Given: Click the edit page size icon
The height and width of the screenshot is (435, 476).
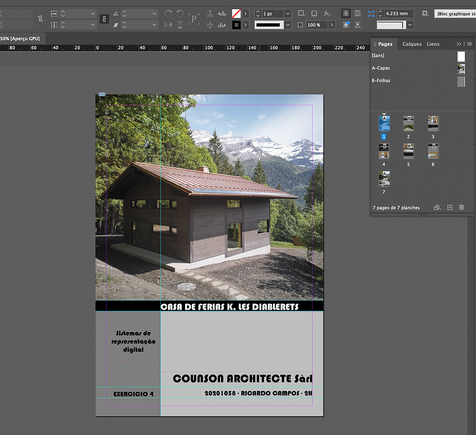Looking at the screenshot, I should point(437,207).
